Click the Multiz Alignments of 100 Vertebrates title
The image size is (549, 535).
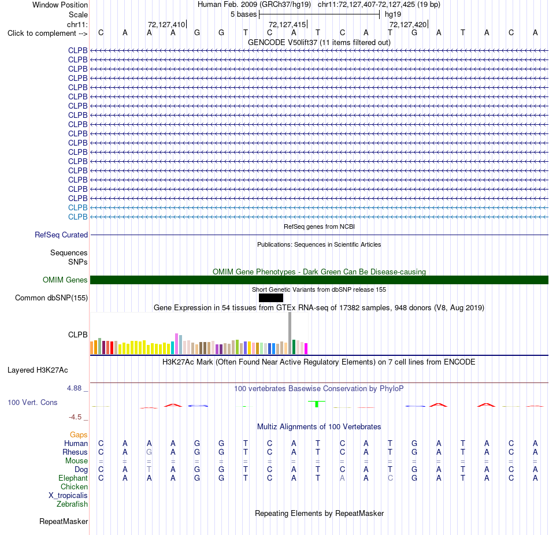pos(319,427)
